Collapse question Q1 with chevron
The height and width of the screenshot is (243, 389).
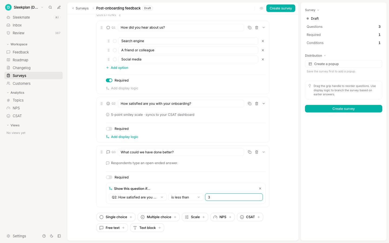click(264, 28)
